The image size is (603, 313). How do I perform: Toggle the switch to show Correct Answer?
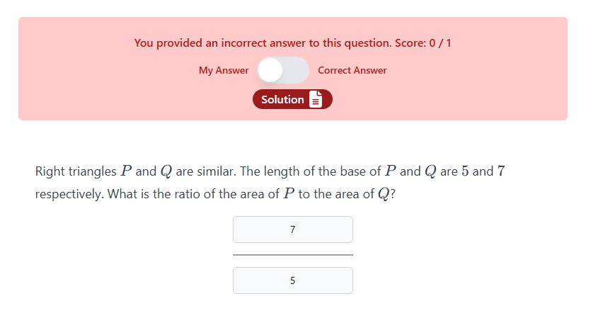(283, 70)
